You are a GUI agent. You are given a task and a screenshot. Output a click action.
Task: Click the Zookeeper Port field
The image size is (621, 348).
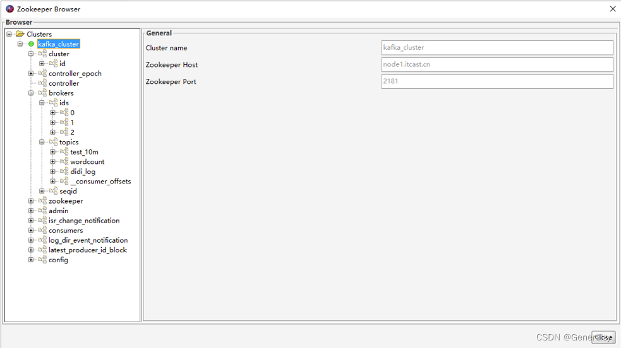pyautogui.click(x=497, y=81)
